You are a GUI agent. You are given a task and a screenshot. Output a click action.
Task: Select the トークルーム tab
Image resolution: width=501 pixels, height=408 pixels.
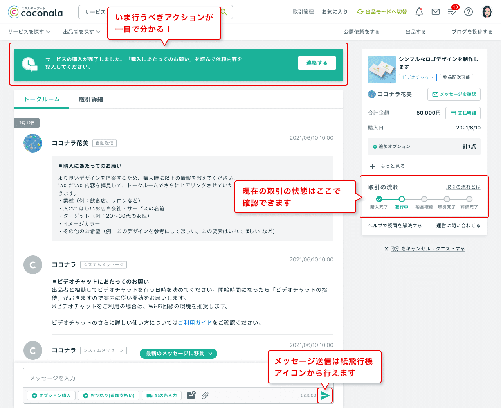[41, 99]
